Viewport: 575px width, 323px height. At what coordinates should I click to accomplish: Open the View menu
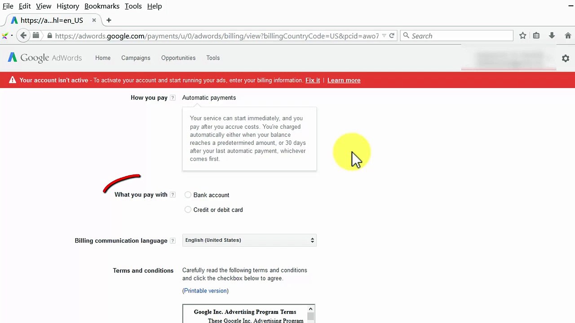44,6
